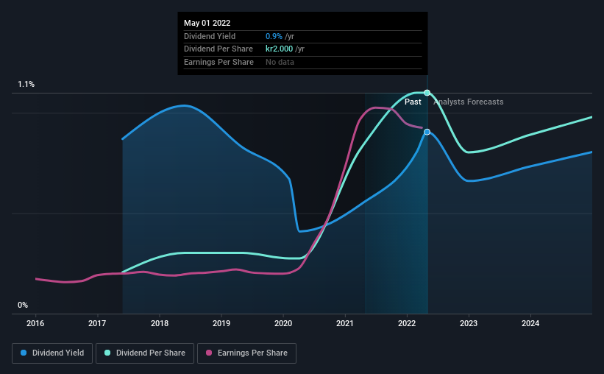Click the blue Dividend Yield legend dot
Image resolution: width=604 pixels, height=374 pixels.
pos(24,353)
